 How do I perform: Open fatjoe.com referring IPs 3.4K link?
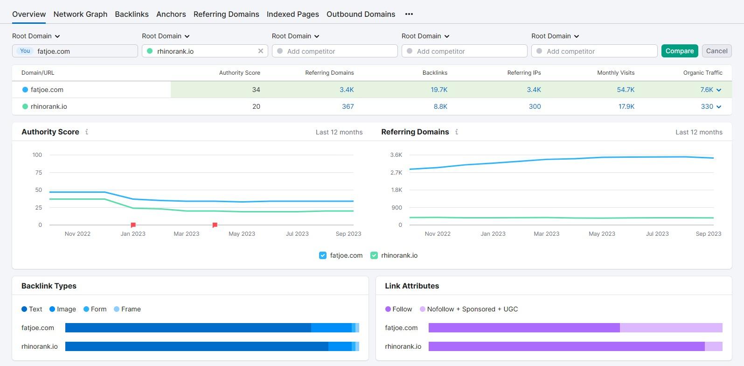tap(534, 90)
